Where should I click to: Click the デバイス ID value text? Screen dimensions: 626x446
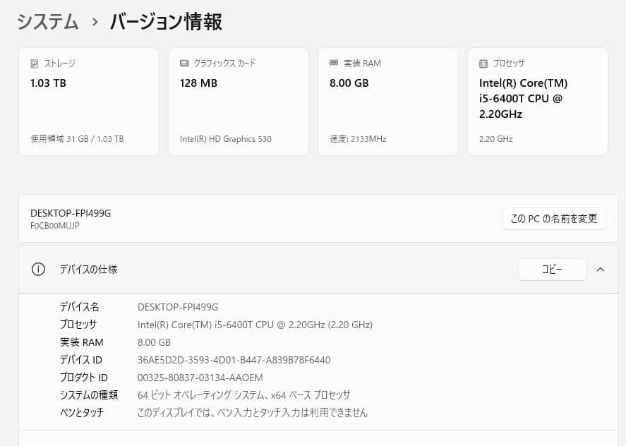pyautogui.click(x=233, y=359)
